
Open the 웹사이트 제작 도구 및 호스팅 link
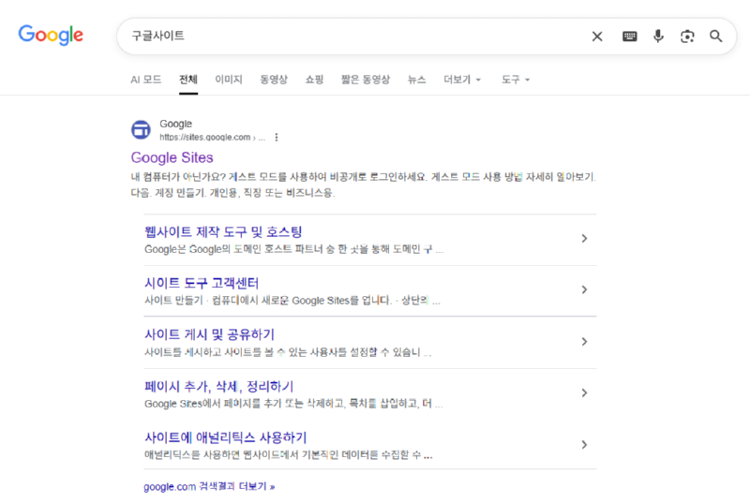(223, 232)
